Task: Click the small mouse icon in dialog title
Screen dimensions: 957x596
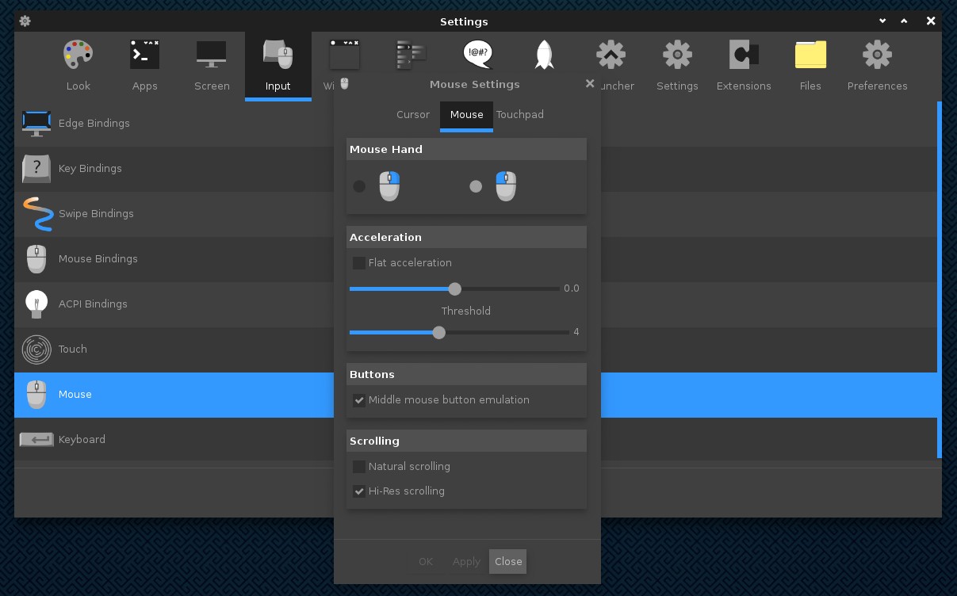Action: [x=344, y=83]
